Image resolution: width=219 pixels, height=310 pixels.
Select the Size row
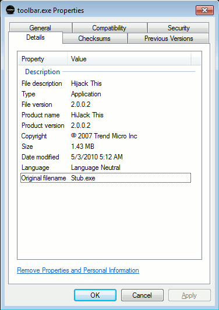click(x=106, y=147)
